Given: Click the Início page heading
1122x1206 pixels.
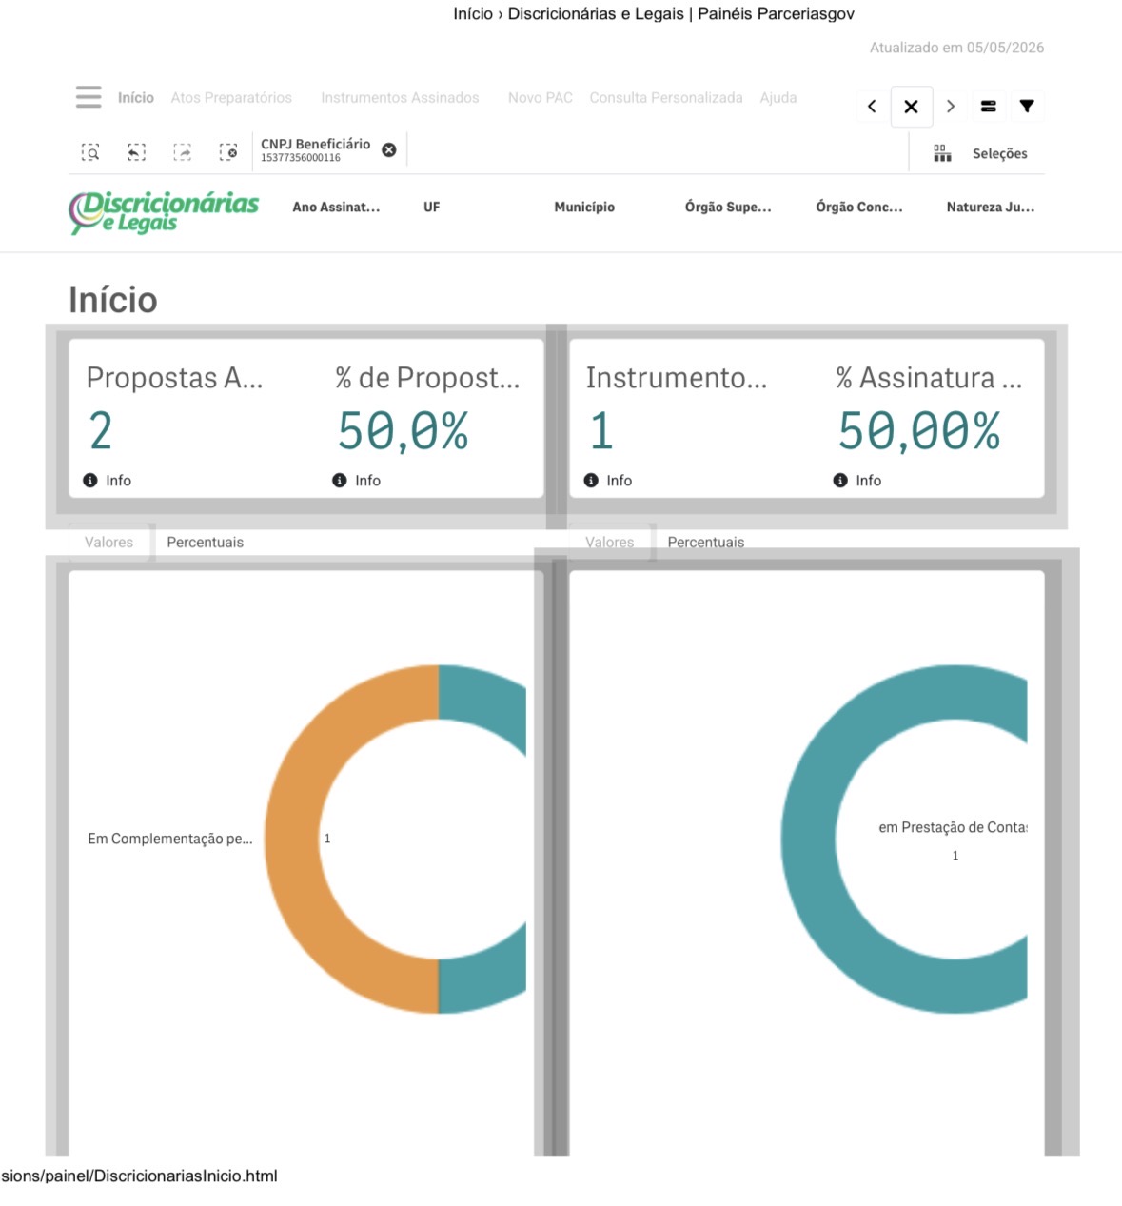Looking at the screenshot, I should [113, 300].
